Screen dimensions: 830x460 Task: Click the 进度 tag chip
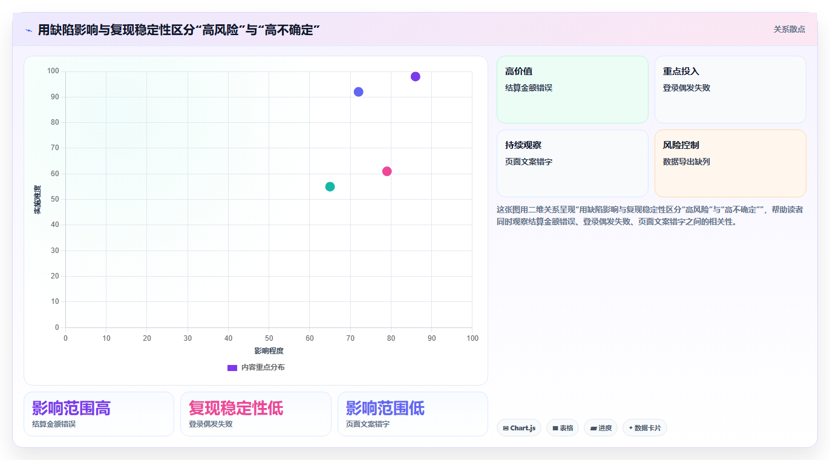coord(601,428)
